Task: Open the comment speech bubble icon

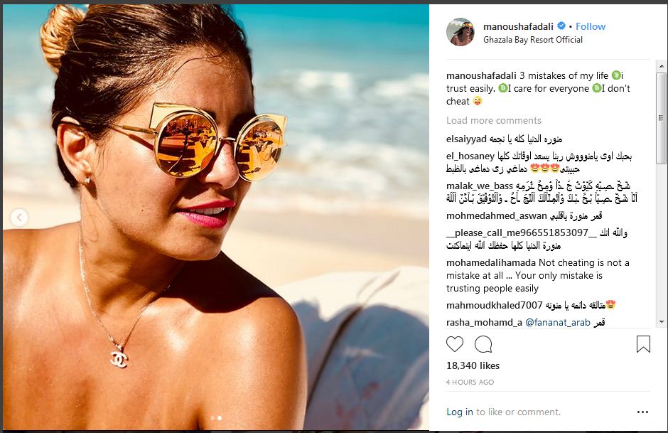Action: point(483,344)
